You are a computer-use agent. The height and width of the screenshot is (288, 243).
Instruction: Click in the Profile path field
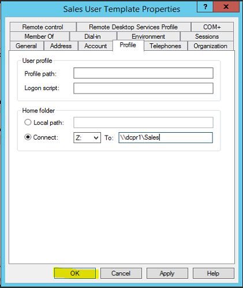pyautogui.click(x=143, y=73)
